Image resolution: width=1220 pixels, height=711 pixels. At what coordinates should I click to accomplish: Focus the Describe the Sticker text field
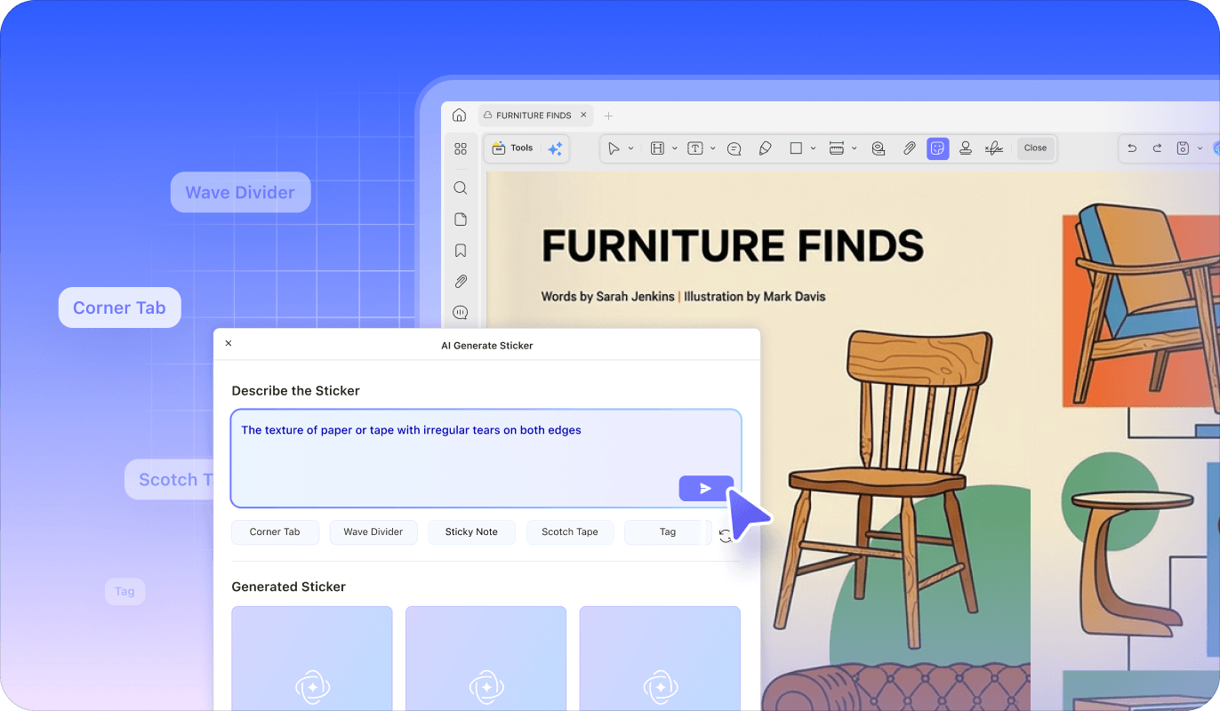coord(486,459)
